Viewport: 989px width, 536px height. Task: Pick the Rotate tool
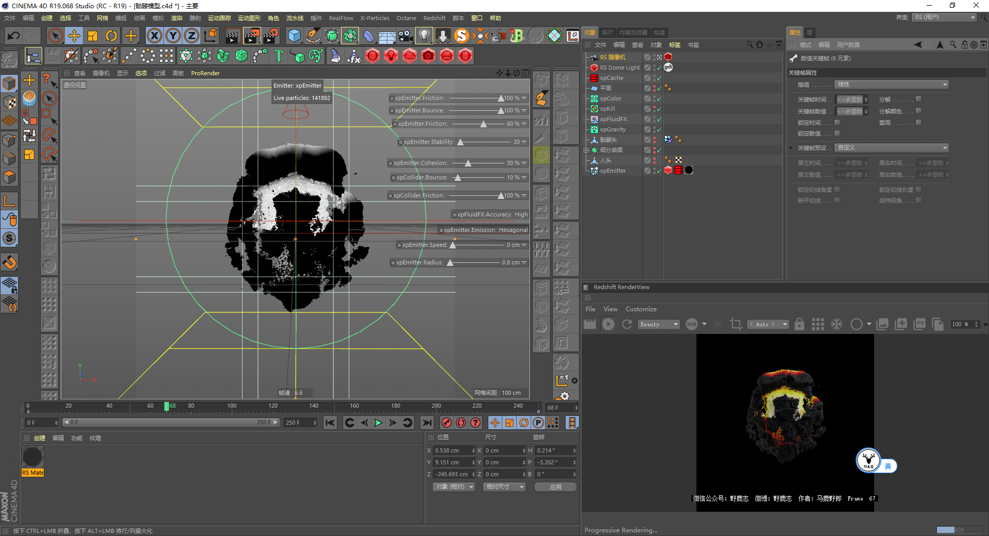[111, 36]
